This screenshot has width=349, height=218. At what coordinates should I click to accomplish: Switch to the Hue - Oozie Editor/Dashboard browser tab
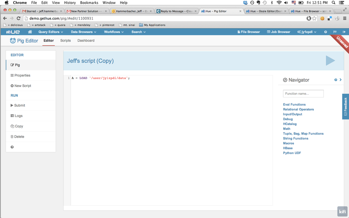266,11
